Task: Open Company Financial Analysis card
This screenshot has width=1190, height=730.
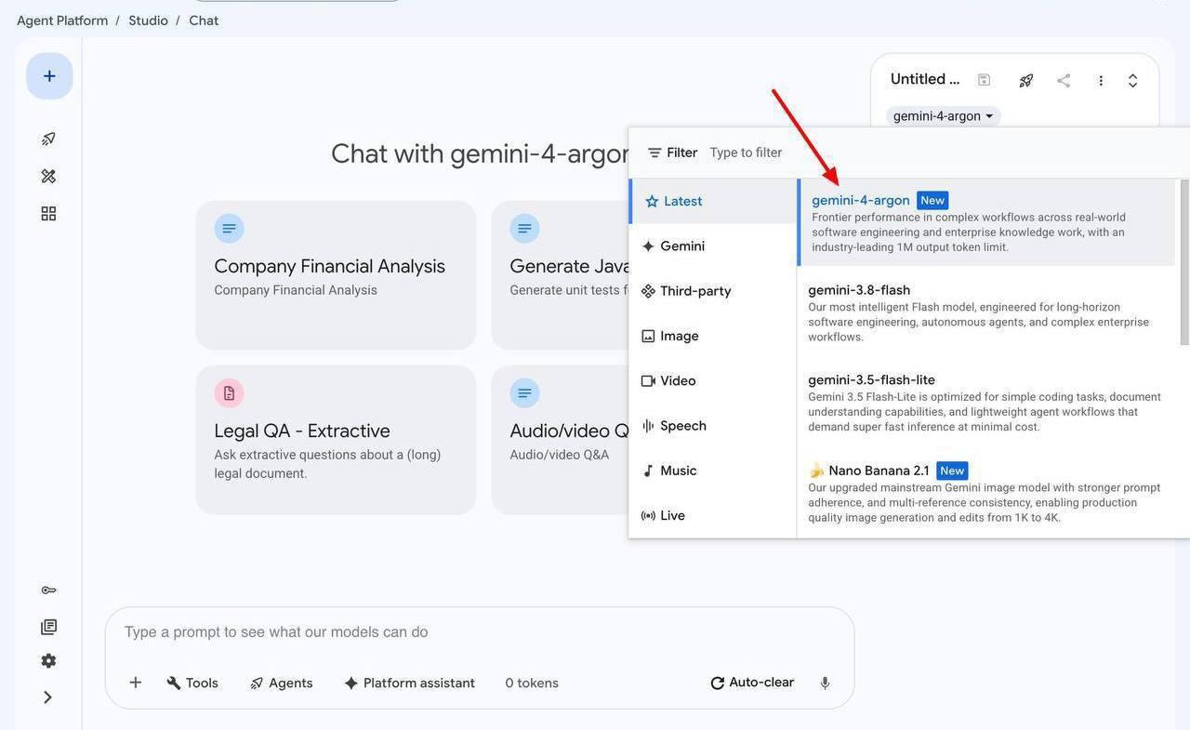Action: pos(336,275)
